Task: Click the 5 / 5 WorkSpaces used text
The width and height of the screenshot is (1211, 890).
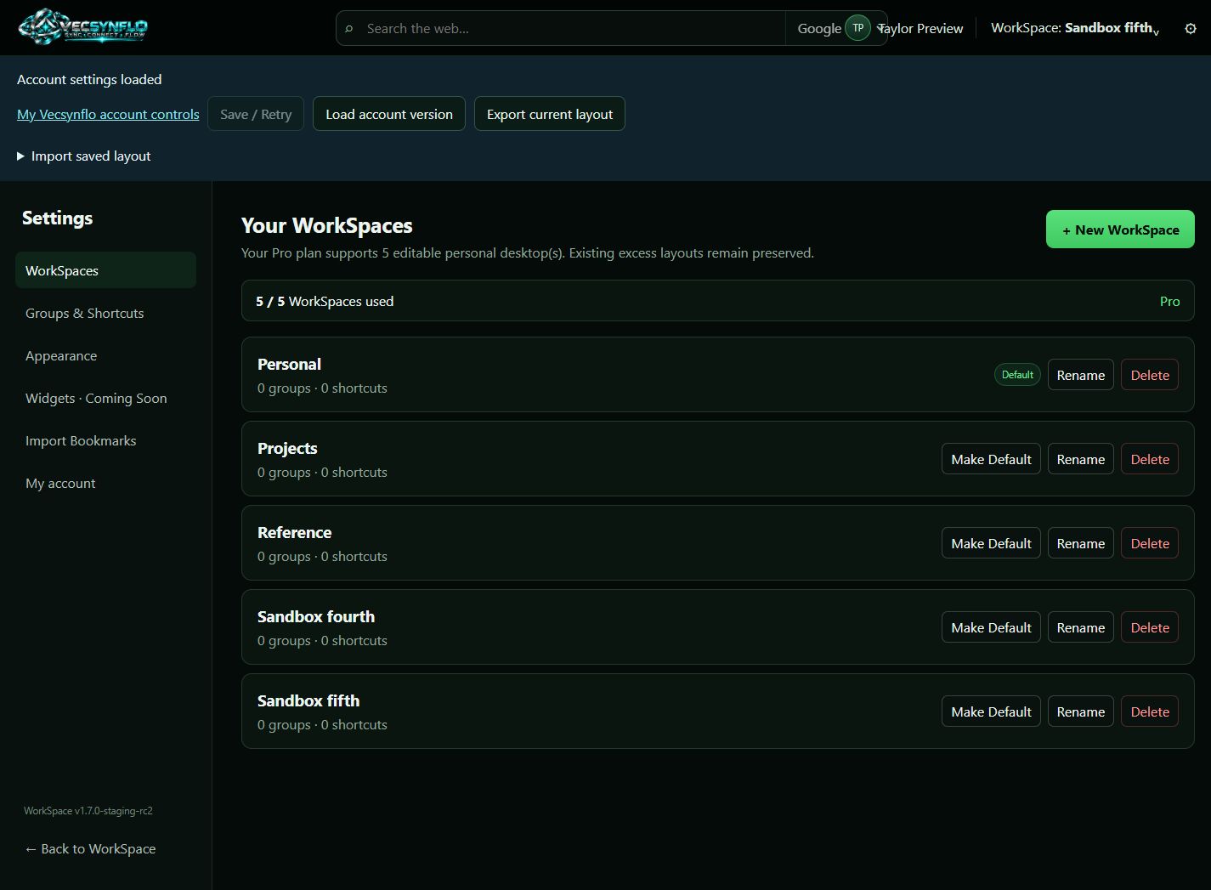Action: point(325,302)
